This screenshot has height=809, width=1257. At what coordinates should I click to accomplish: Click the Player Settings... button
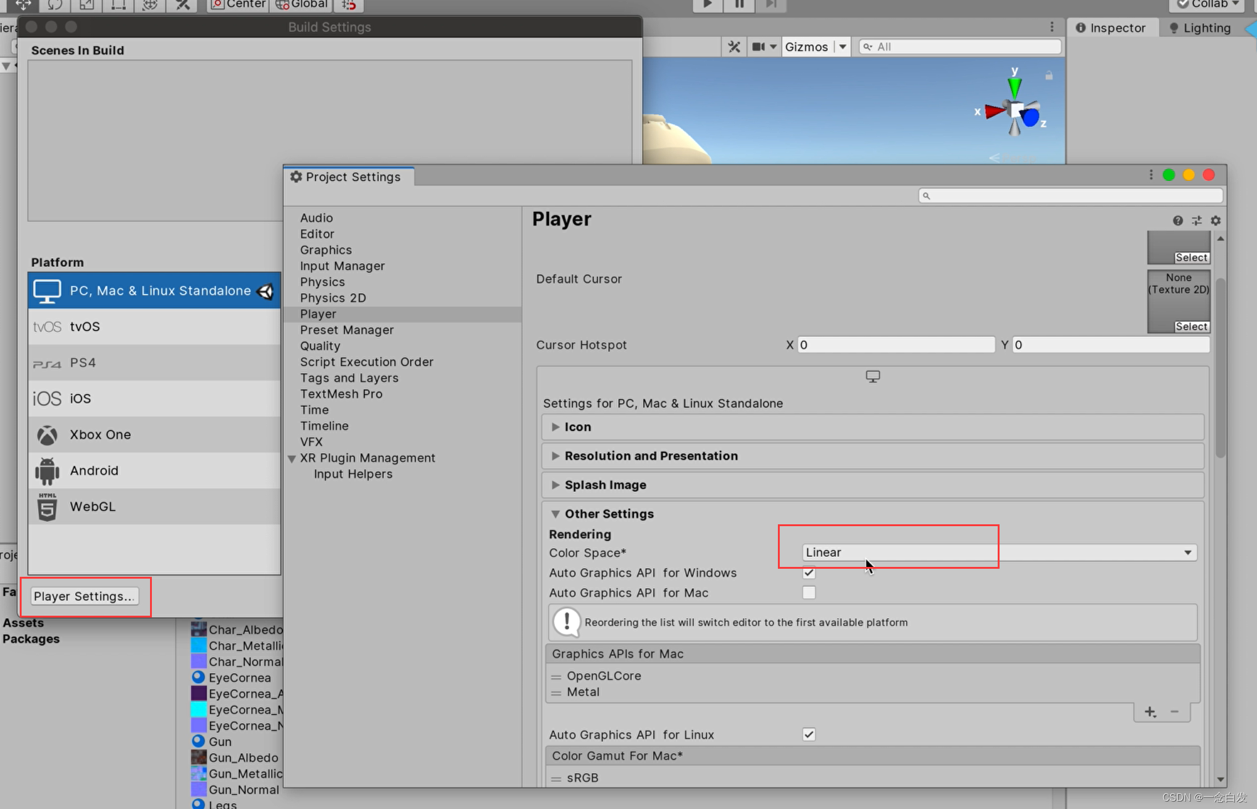click(84, 596)
